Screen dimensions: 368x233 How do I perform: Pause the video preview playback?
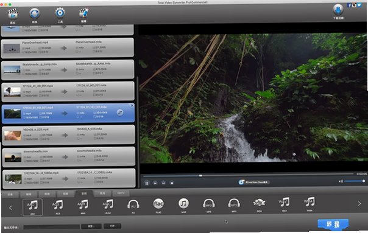(147, 183)
